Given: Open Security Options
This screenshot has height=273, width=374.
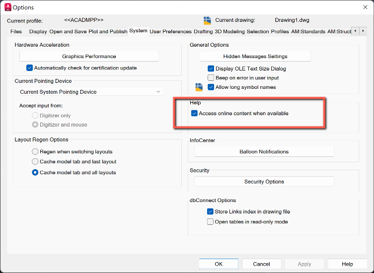Looking at the screenshot, I should [x=264, y=182].
